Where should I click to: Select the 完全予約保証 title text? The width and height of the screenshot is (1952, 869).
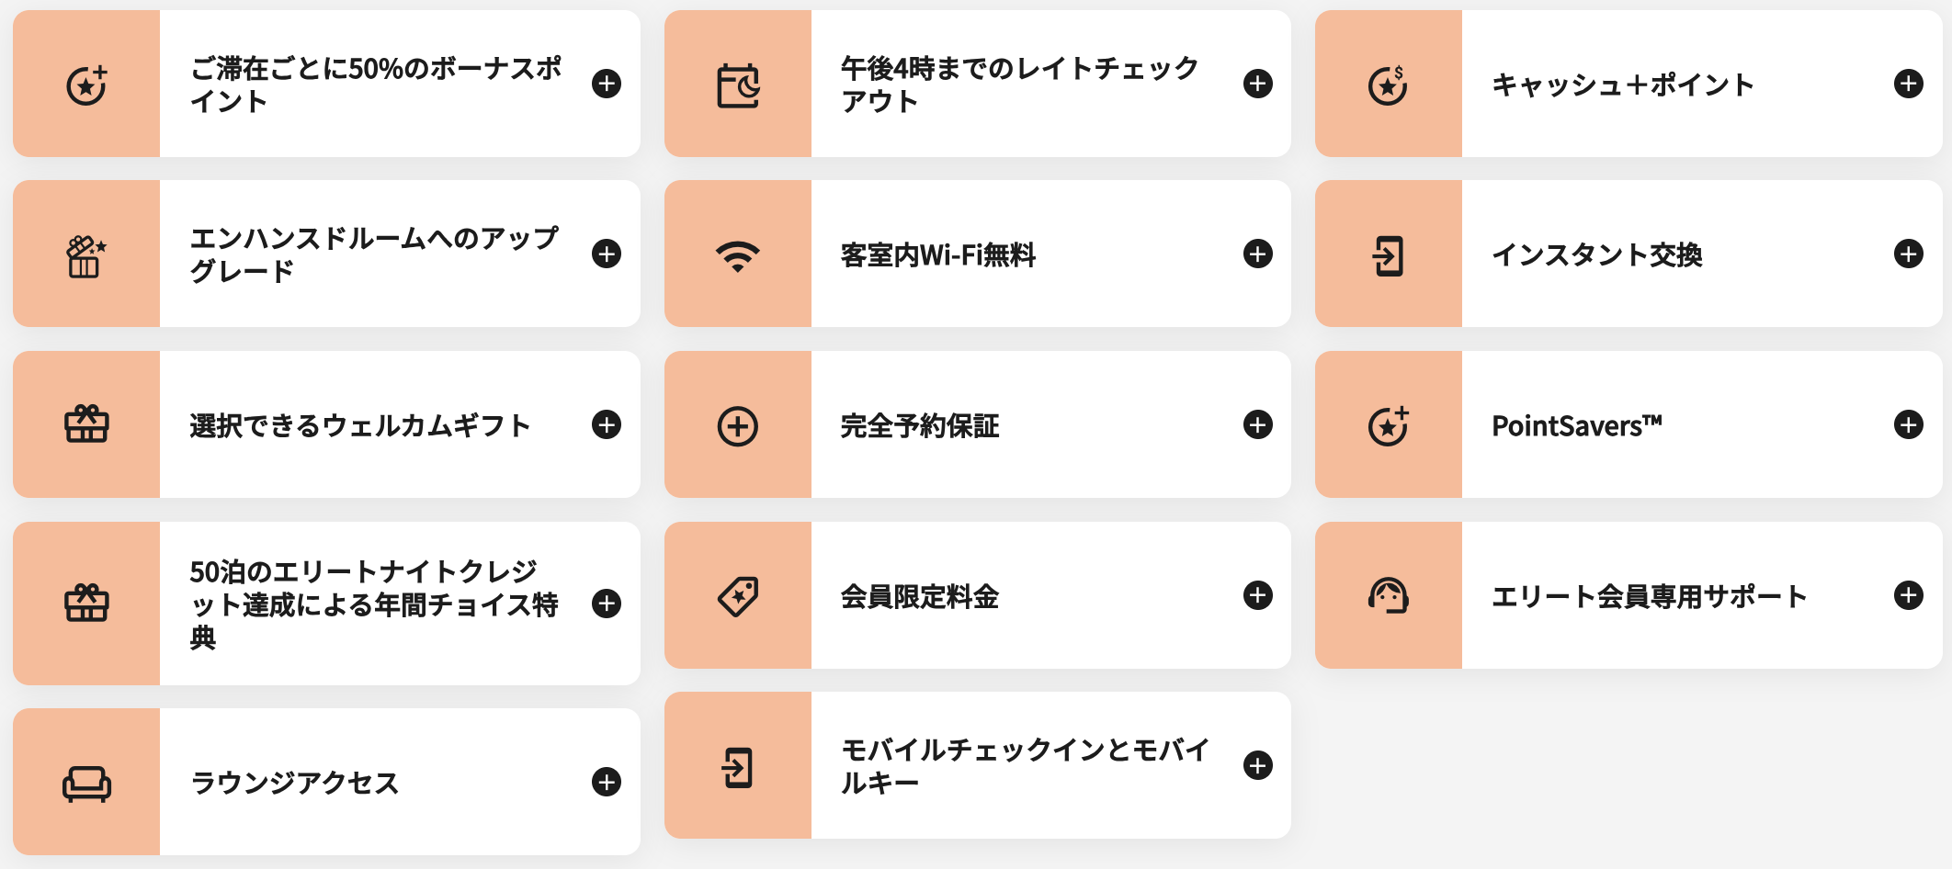click(x=920, y=425)
